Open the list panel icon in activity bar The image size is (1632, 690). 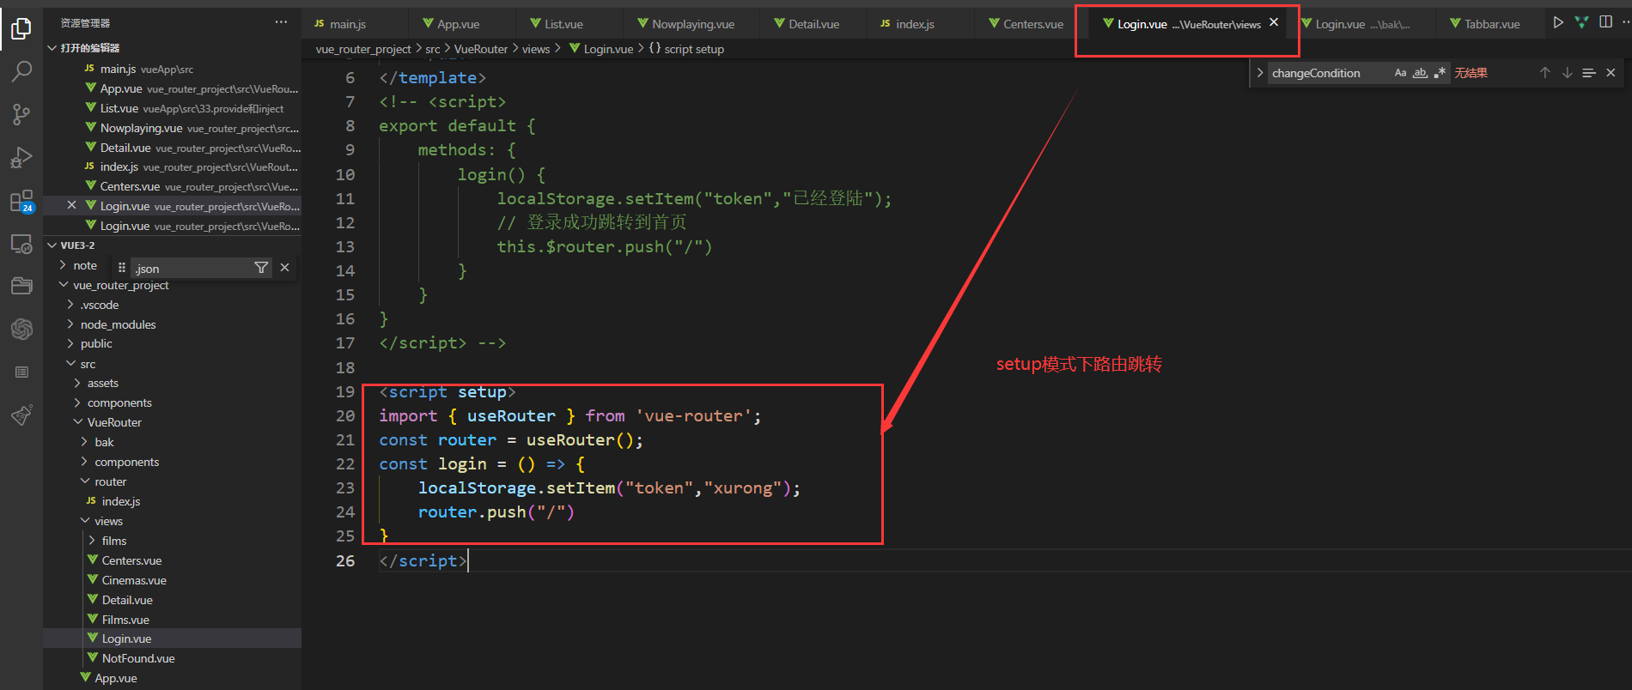[x=21, y=372]
